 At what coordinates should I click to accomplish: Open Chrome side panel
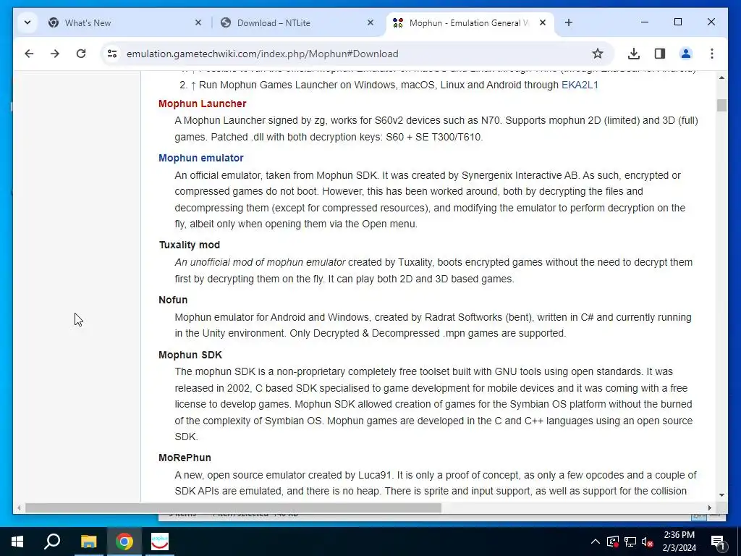point(660,54)
